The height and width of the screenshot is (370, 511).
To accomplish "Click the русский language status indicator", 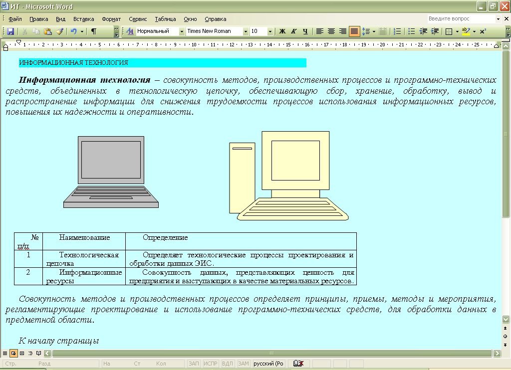I will click(x=268, y=364).
